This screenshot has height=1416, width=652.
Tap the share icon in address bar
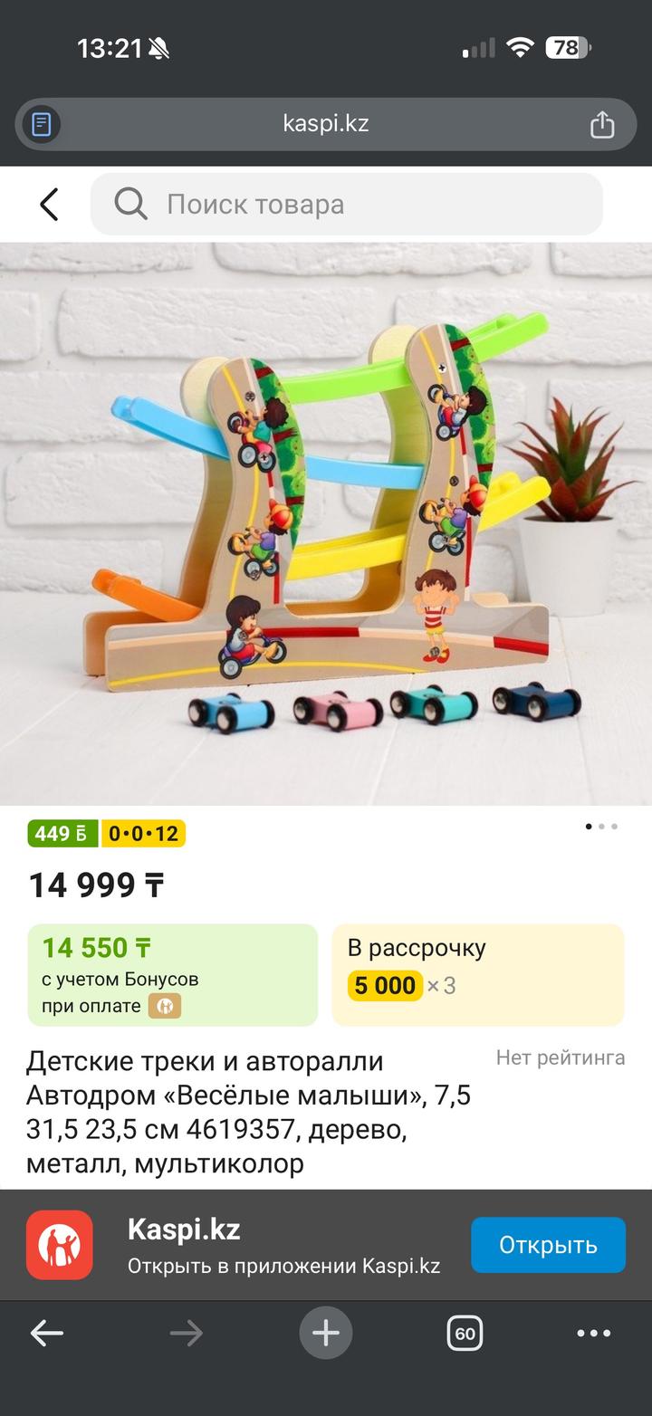coord(602,124)
